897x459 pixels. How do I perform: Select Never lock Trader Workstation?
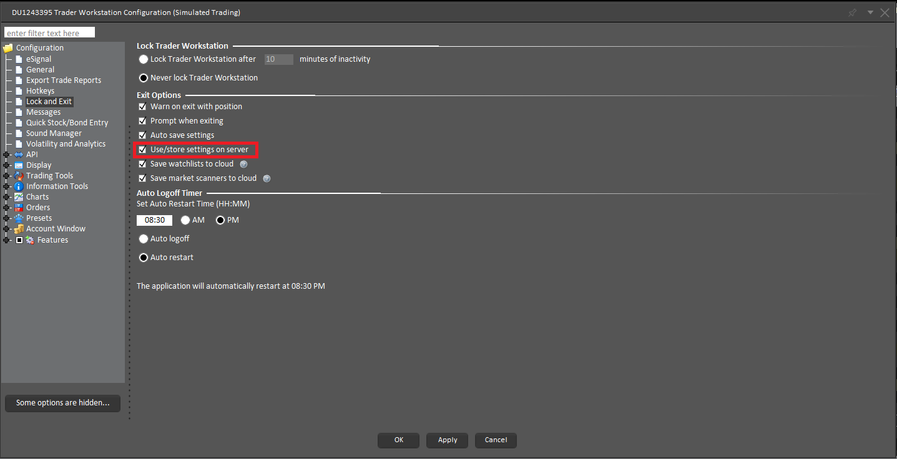point(144,78)
